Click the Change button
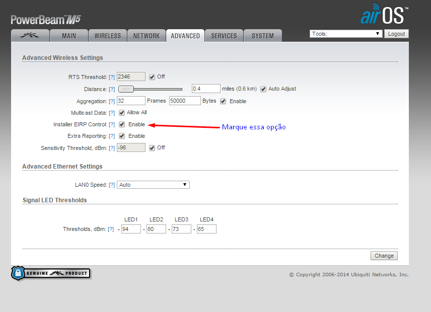The width and height of the screenshot is (431, 312). pyautogui.click(x=384, y=256)
